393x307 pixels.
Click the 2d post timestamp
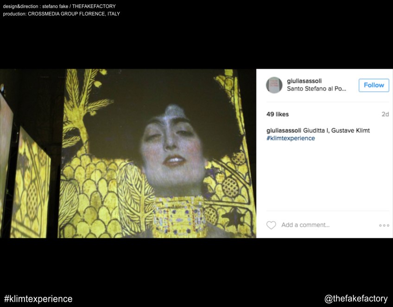pos(385,114)
